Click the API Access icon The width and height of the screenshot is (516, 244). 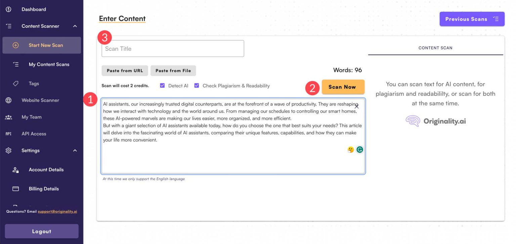pos(8,133)
